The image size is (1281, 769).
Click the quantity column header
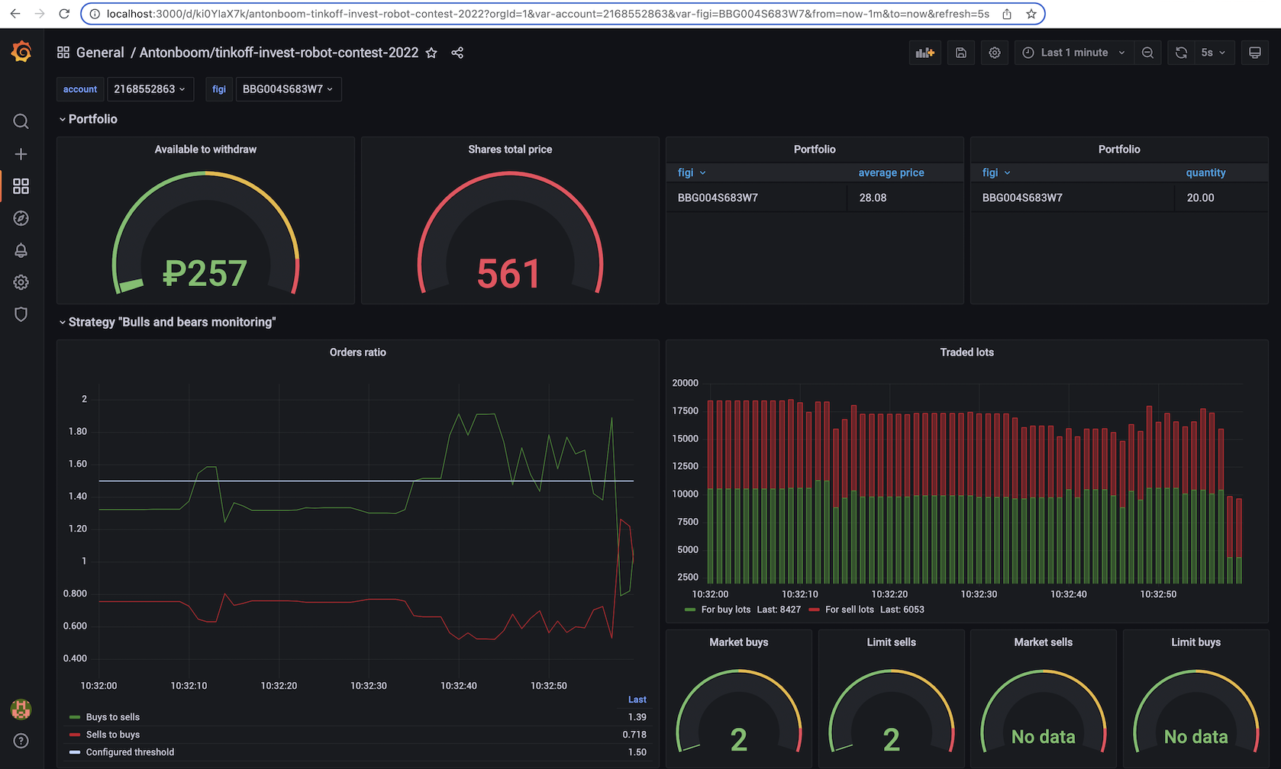pos(1206,173)
